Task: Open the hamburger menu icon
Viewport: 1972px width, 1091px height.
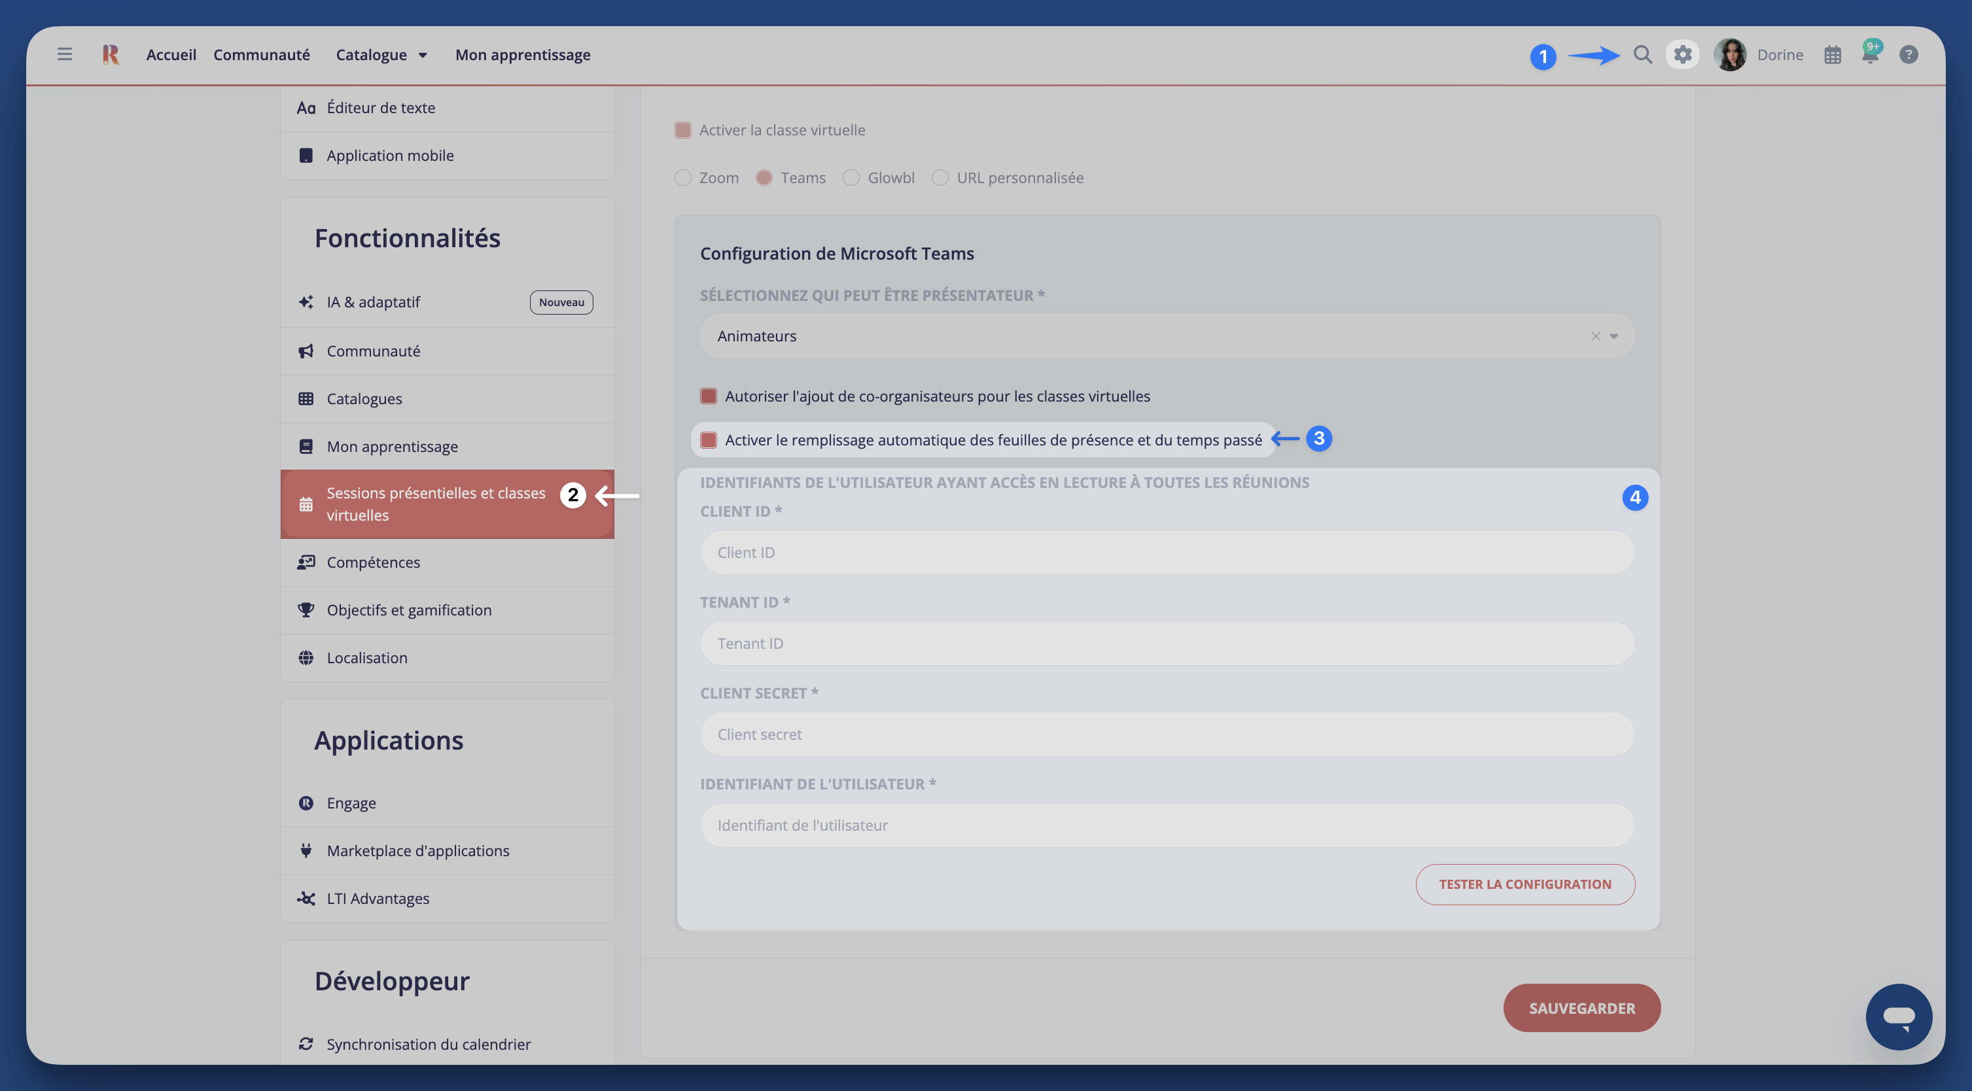Action: click(64, 54)
